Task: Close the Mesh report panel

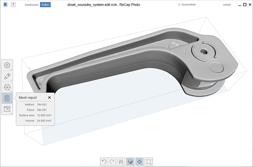Action: (50, 98)
